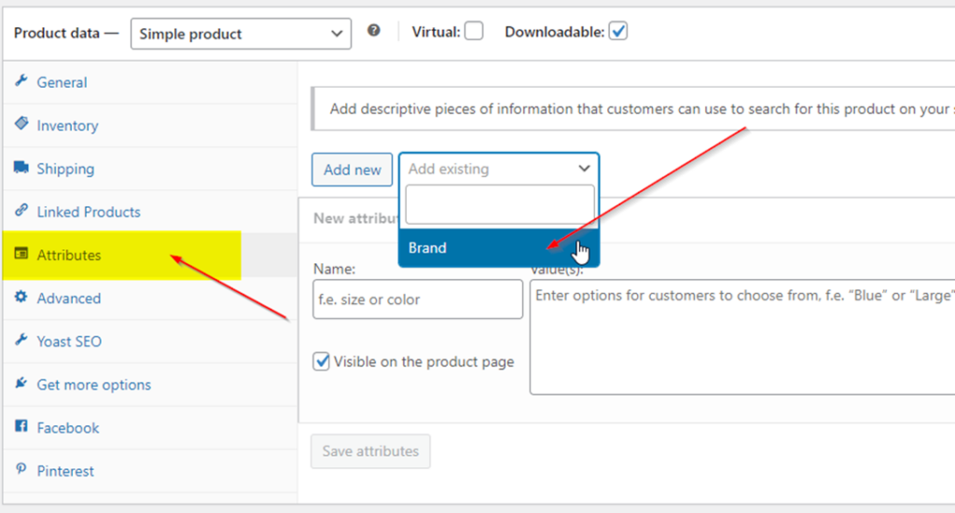Click the General wrench icon
Screen dimensions: 955x513
(21, 80)
